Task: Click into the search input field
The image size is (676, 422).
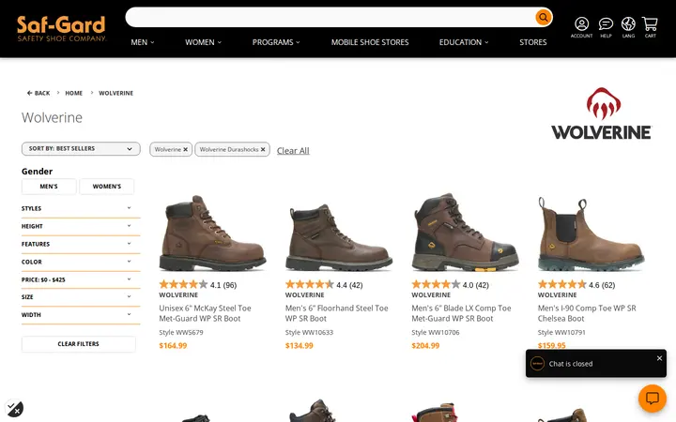Action: pyautogui.click(x=330, y=17)
